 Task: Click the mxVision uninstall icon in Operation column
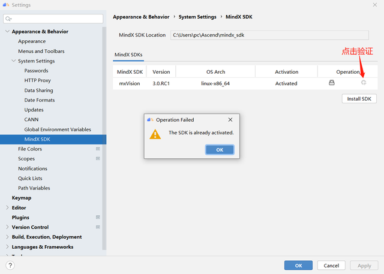click(x=332, y=83)
